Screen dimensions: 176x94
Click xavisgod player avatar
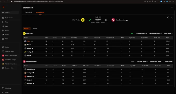click(x=25, y=73)
